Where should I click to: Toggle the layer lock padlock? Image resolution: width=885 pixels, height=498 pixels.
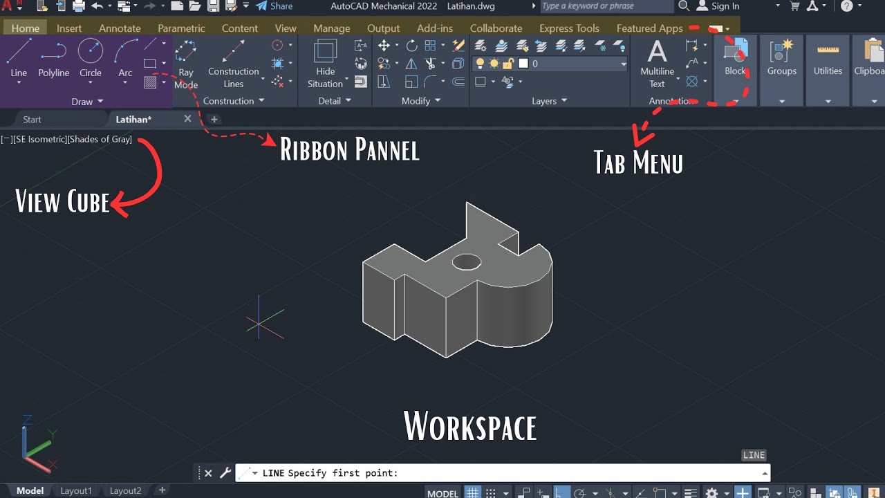[508, 64]
